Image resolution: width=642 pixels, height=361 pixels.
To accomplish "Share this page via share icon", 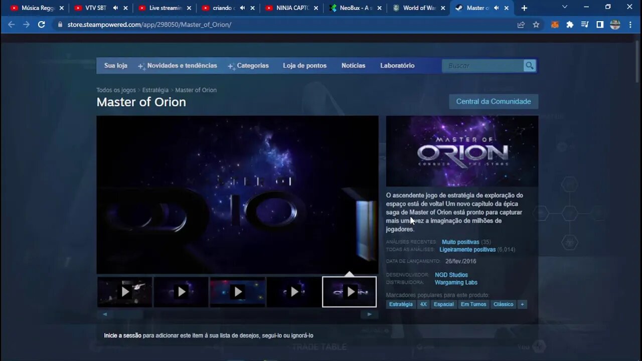I will [521, 25].
